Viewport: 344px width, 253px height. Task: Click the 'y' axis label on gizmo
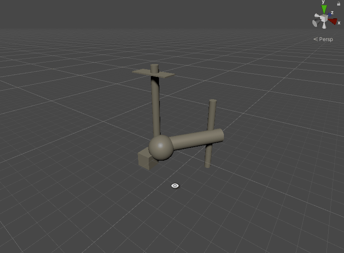tap(323, 2)
